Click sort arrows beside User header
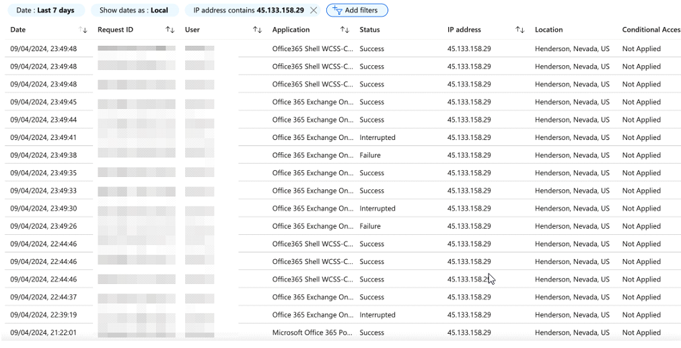This screenshot has width=681, height=348. (x=257, y=30)
